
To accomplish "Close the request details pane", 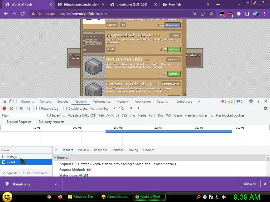I will click(x=56, y=150).
